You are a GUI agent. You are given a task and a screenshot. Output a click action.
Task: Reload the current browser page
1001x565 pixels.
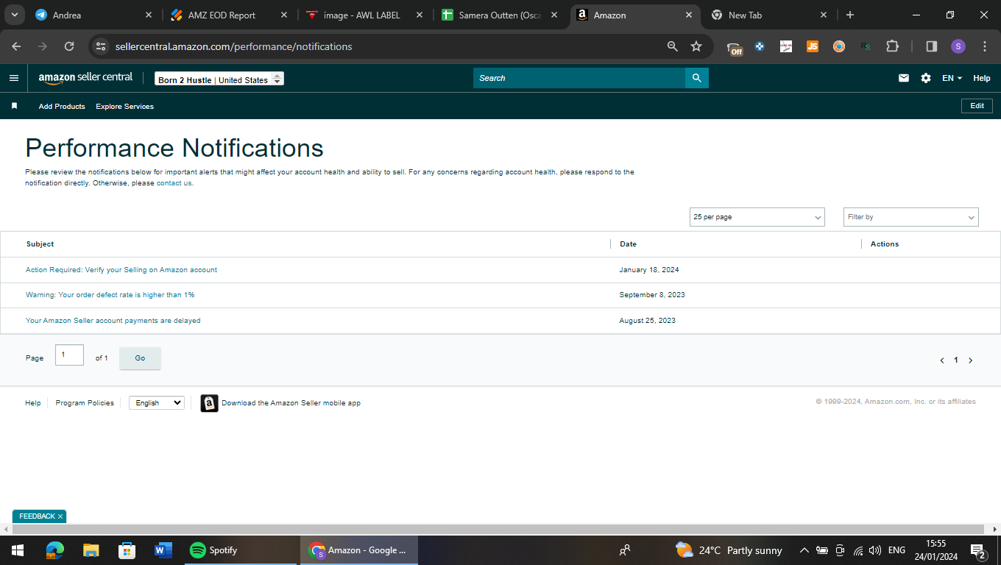click(x=69, y=46)
